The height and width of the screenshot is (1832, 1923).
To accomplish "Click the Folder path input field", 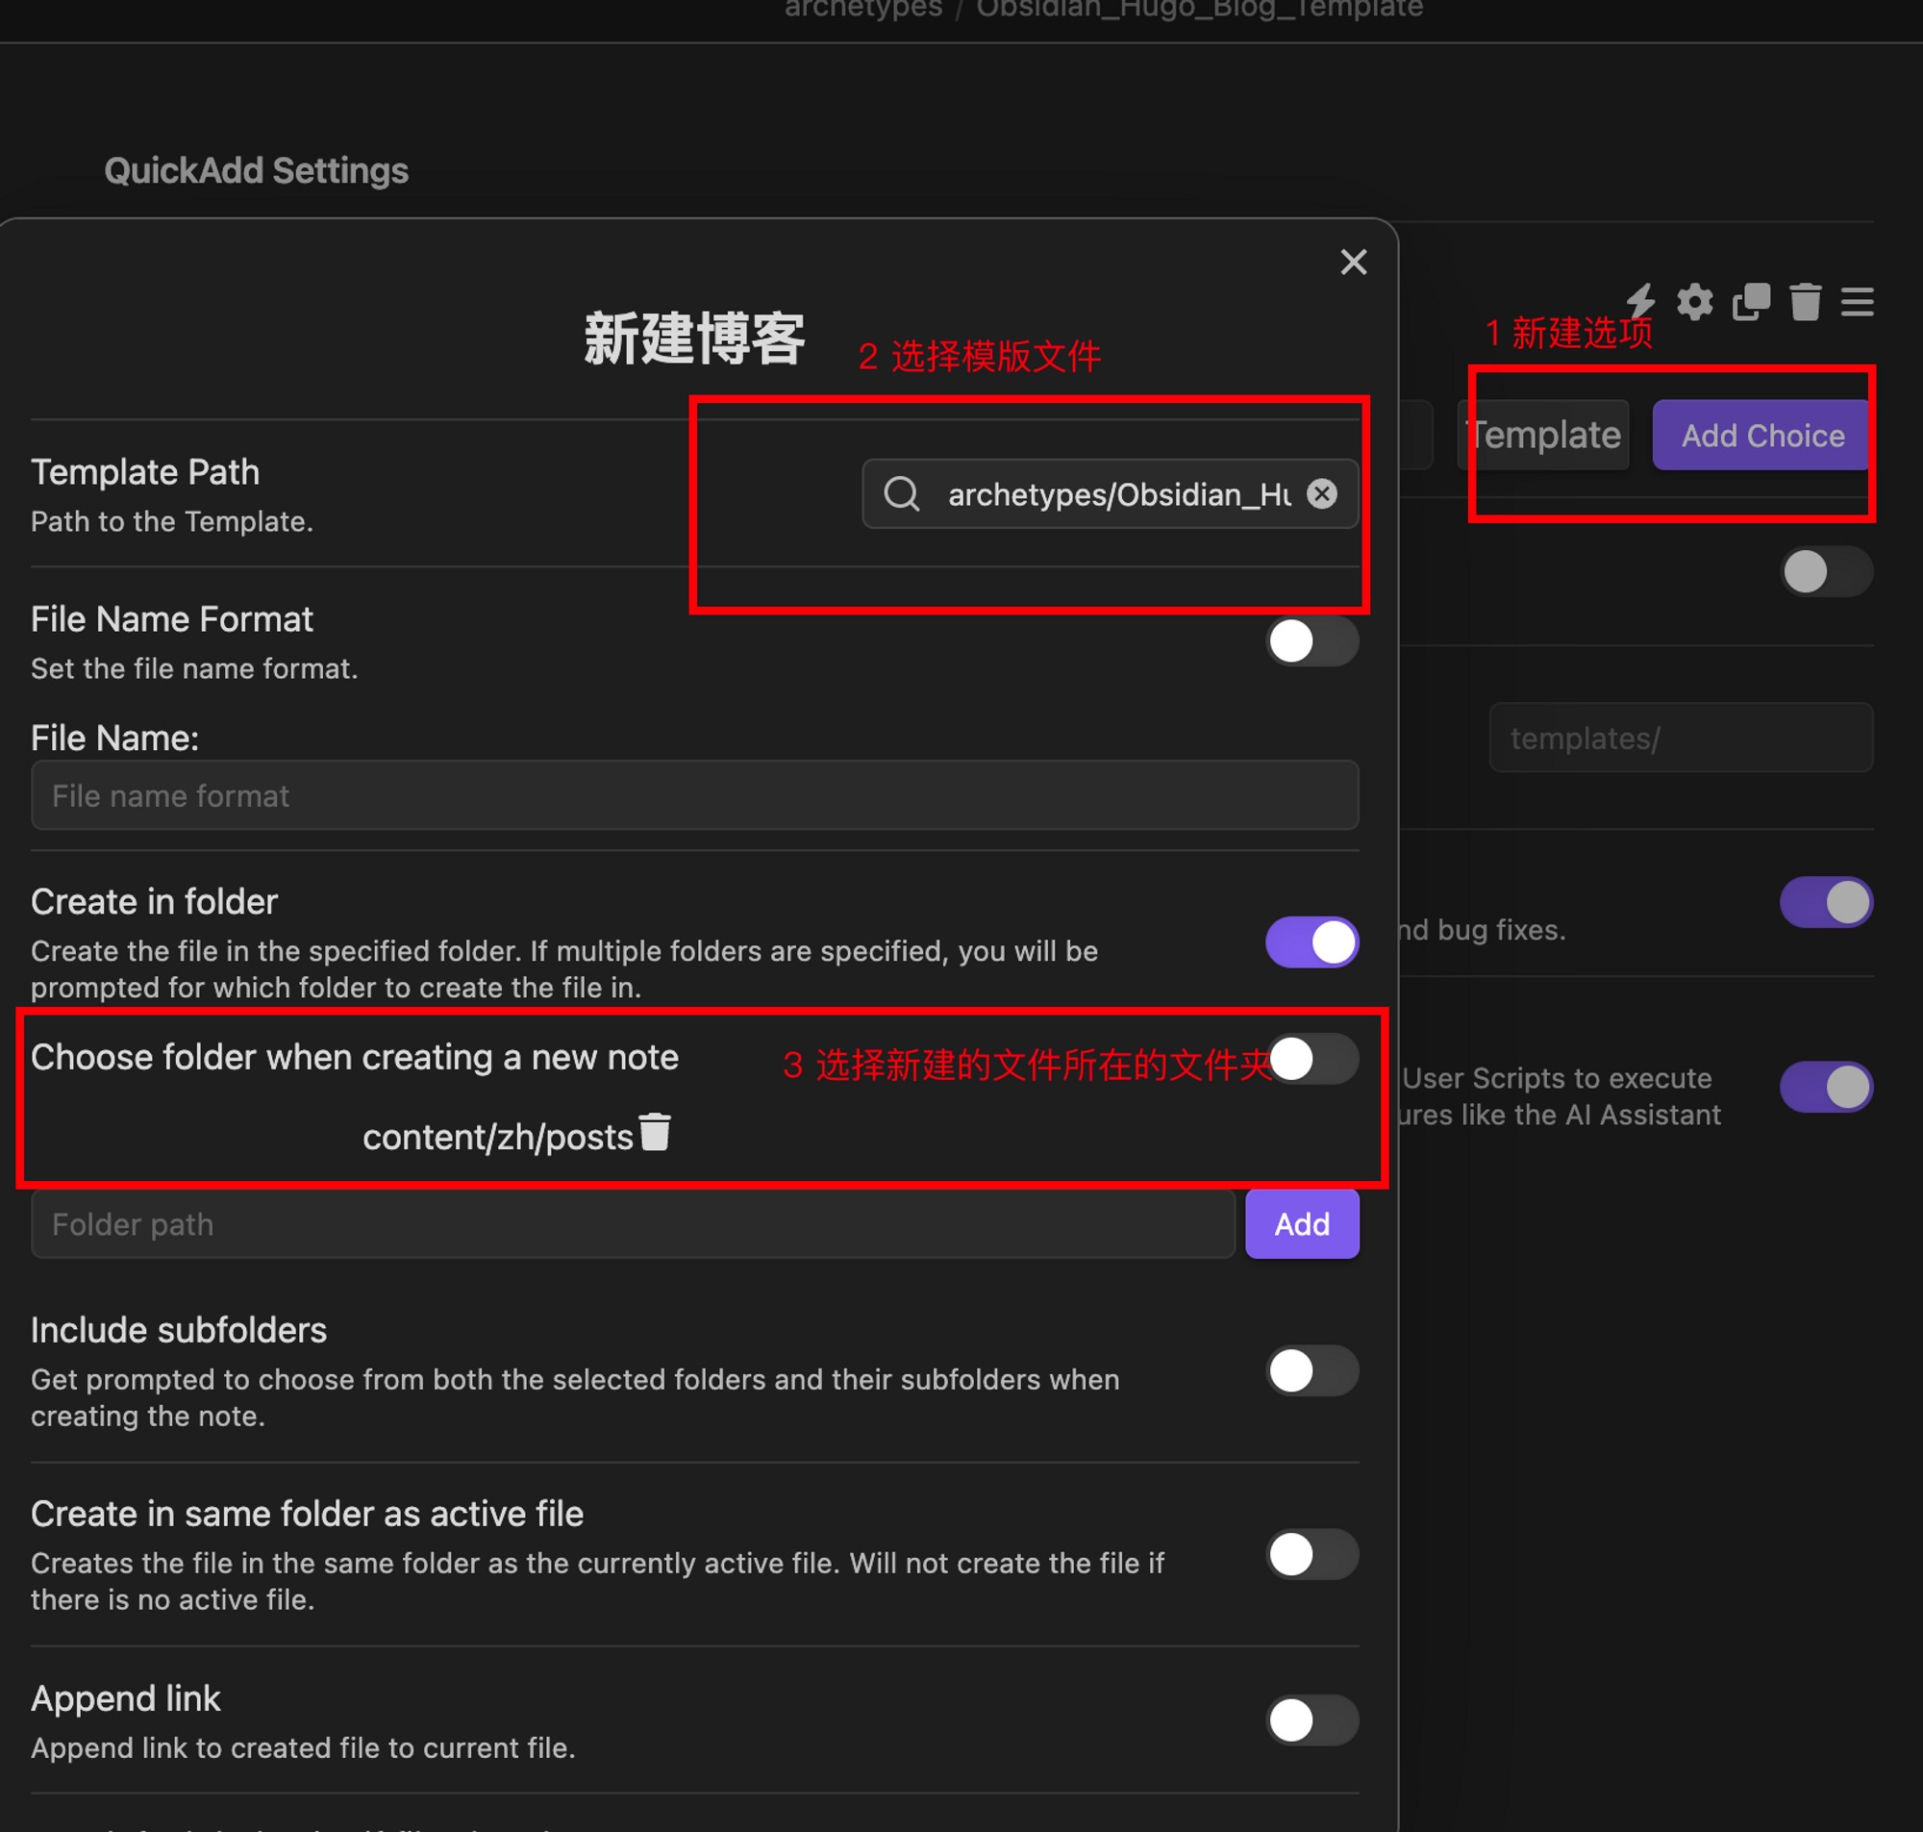I will (x=634, y=1223).
